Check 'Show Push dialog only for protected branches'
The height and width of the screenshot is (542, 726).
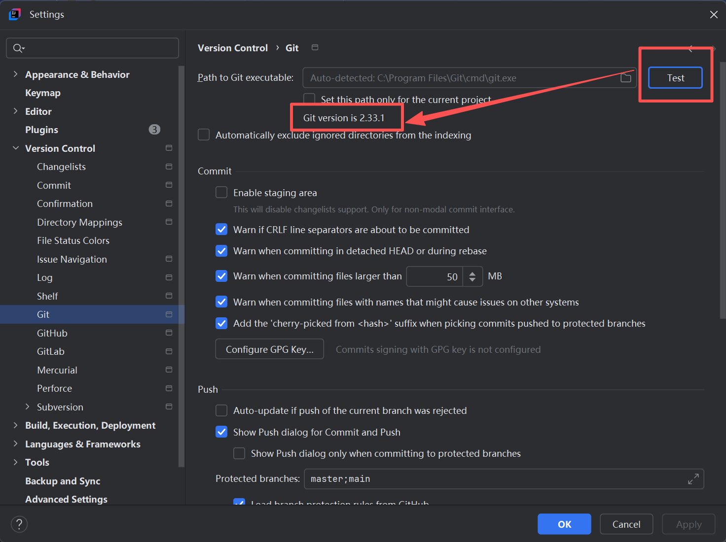239,453
